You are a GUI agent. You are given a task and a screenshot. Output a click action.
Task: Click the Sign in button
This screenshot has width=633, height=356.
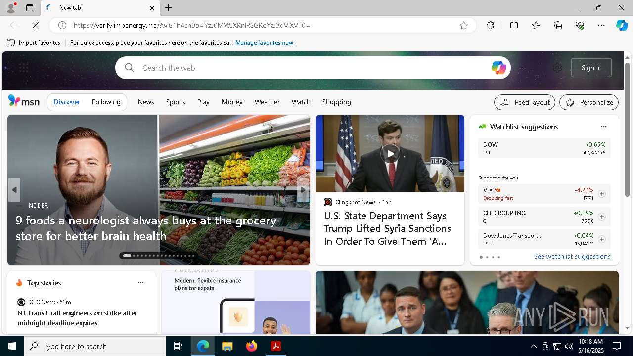point(591,68)
